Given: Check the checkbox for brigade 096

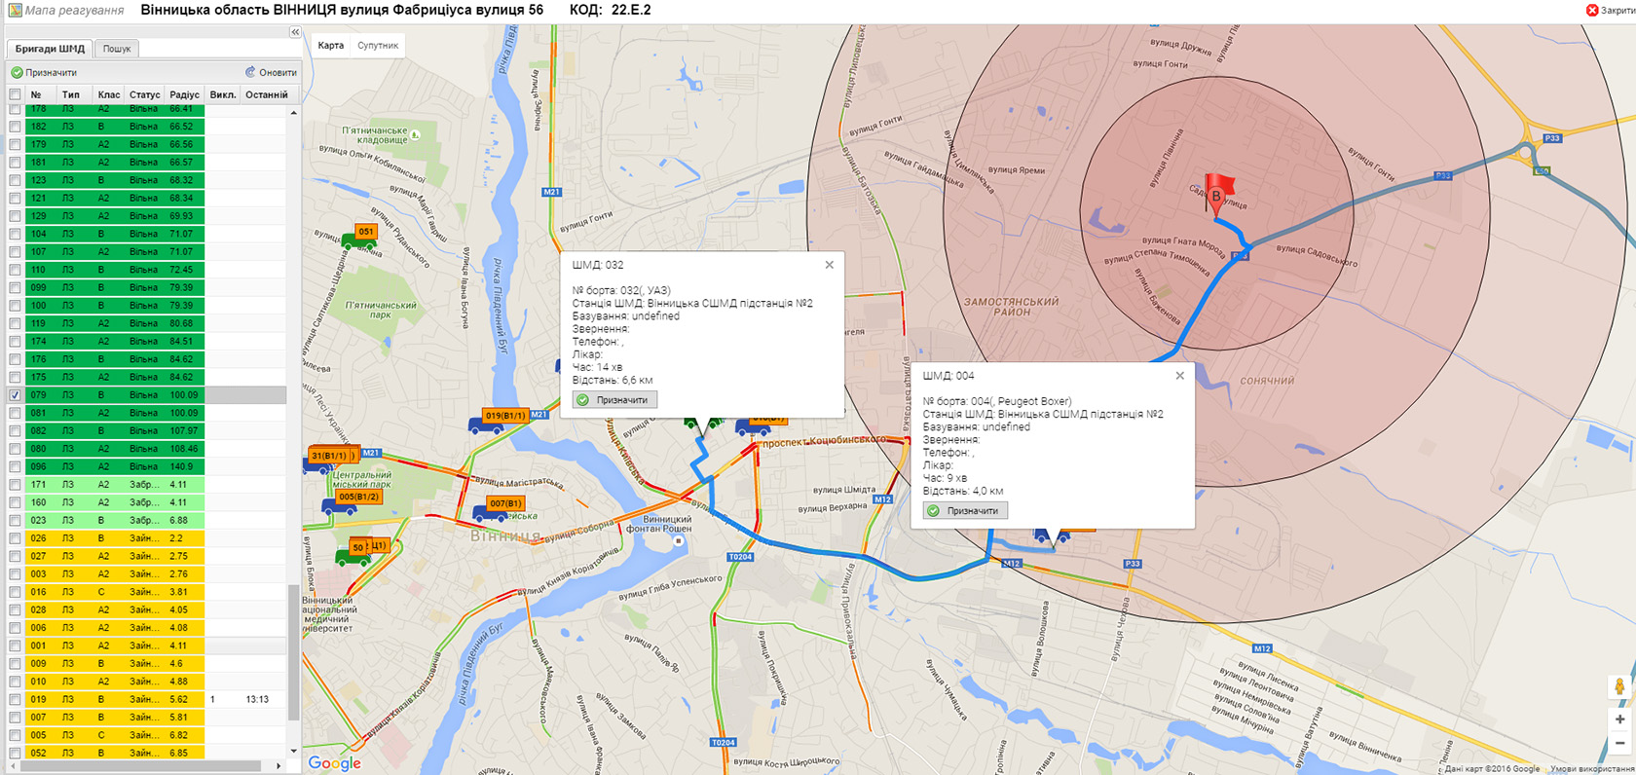Looking at the screenshot, I should pos(15,466).
